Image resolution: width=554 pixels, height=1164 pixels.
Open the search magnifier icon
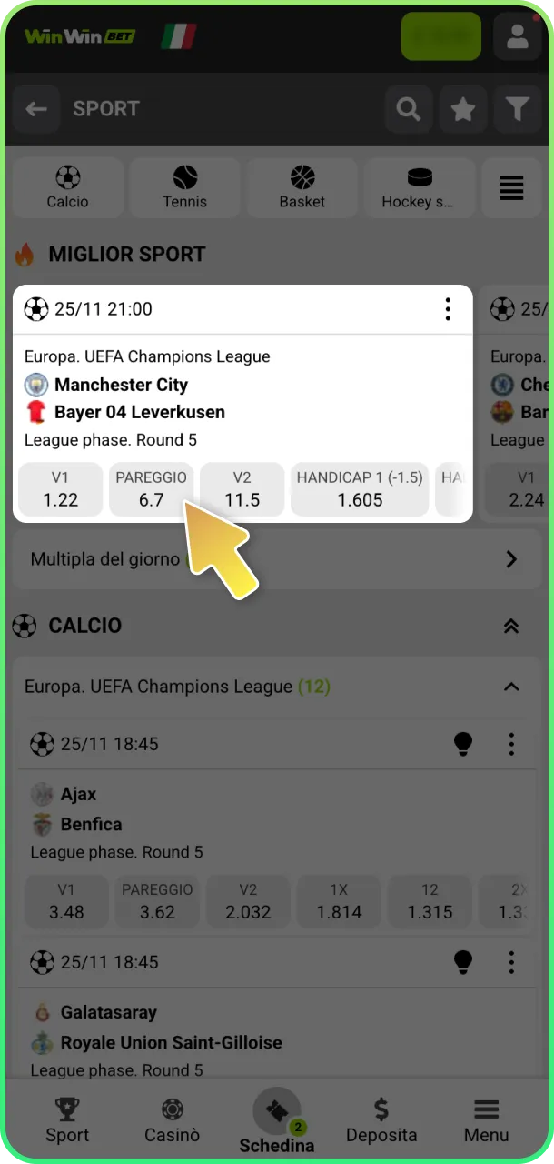[409, 110]
